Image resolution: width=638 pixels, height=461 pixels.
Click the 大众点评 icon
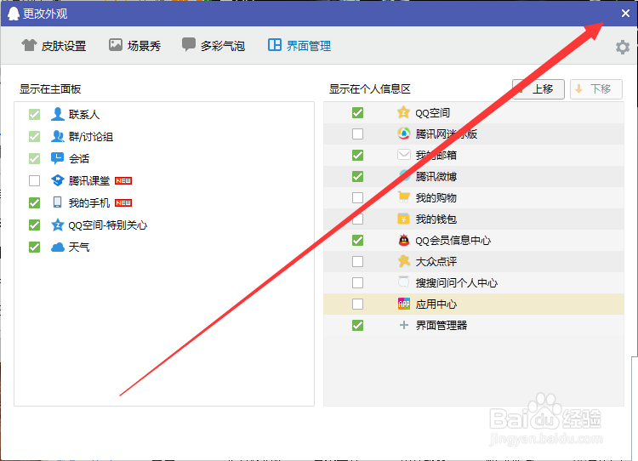pyautogui.click(x=403, y=261)
